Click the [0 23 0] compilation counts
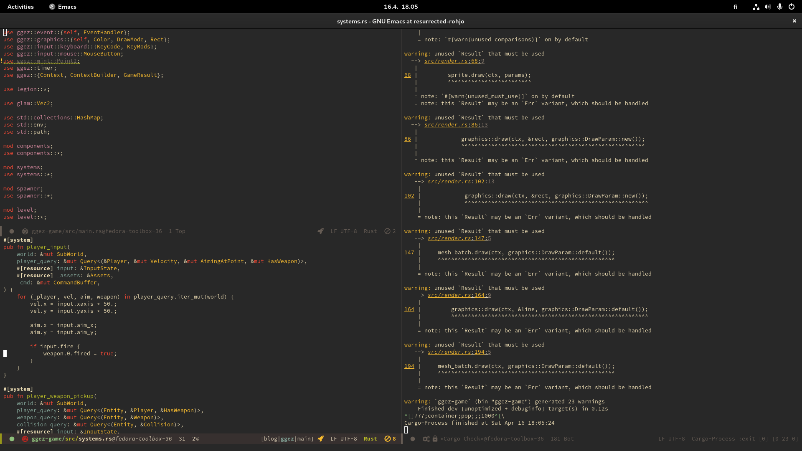This screenshot has width=802, height=451. pos(785,439)
